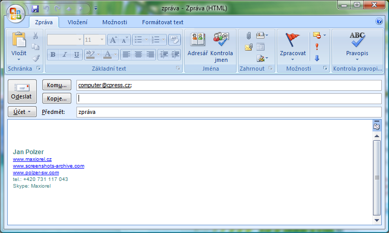Image resolution: width=389 pixels, height=233 pixels.
Task: Align text right
Action: tap(150, 55)
